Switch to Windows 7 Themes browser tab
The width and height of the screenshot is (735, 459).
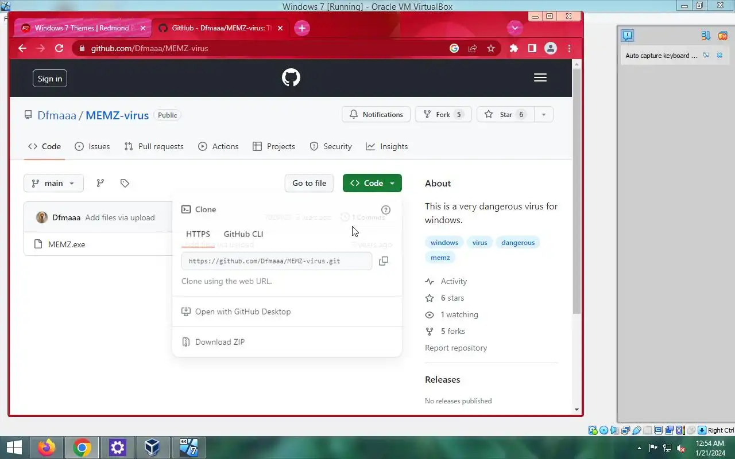(x=83, y=28)
